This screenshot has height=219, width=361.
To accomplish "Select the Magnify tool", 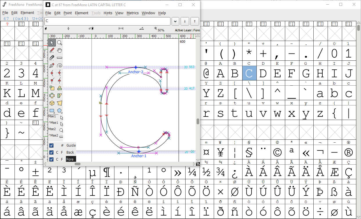I will [x=59, y=43].
